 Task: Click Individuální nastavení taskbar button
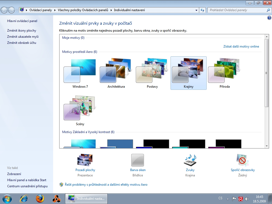[86, 199]
